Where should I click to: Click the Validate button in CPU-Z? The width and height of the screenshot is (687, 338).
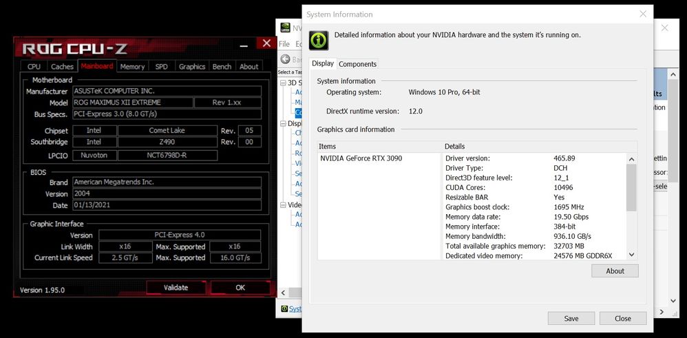tap(176, 288)
